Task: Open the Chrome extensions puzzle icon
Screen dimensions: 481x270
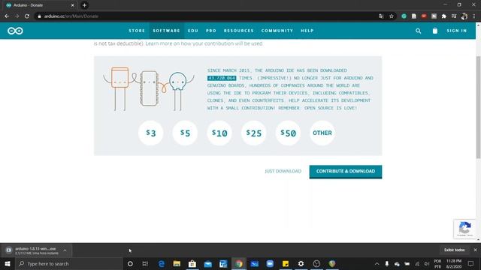Action: (x=444, y=16)
